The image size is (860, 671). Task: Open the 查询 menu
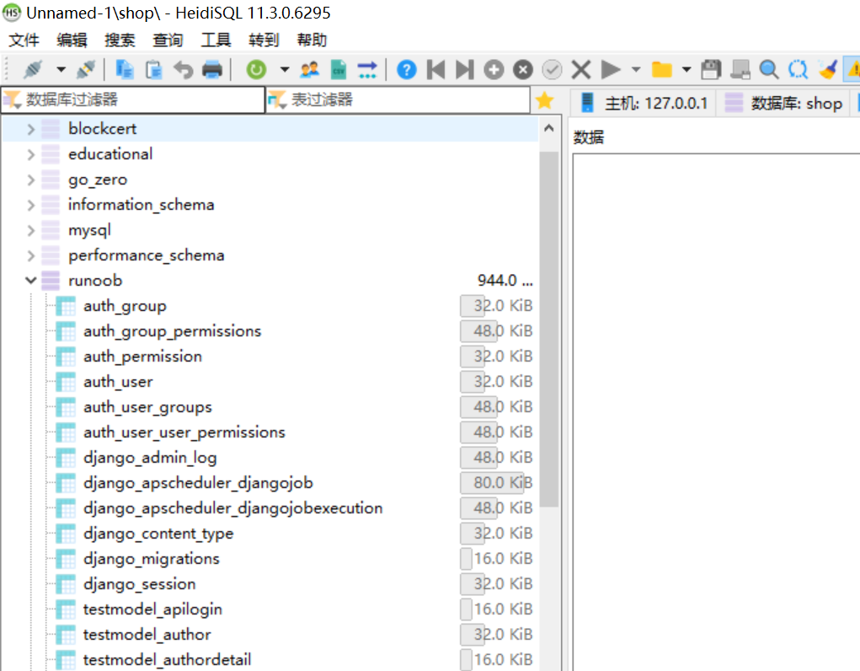(168, 40)
